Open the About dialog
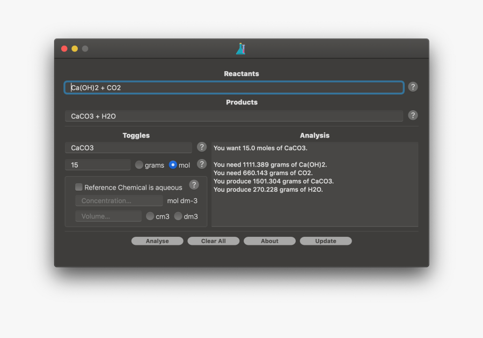 [x=269, y=241]
